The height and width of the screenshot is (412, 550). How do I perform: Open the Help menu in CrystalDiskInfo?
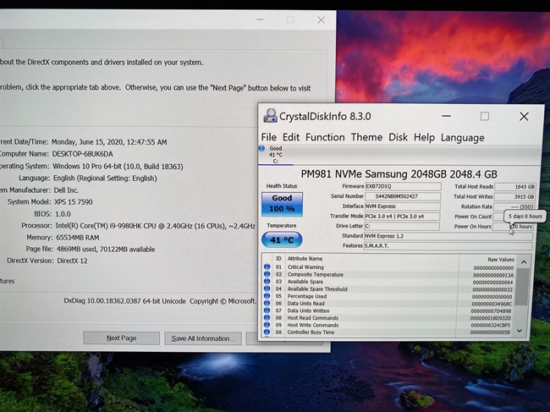click(424, 137)
